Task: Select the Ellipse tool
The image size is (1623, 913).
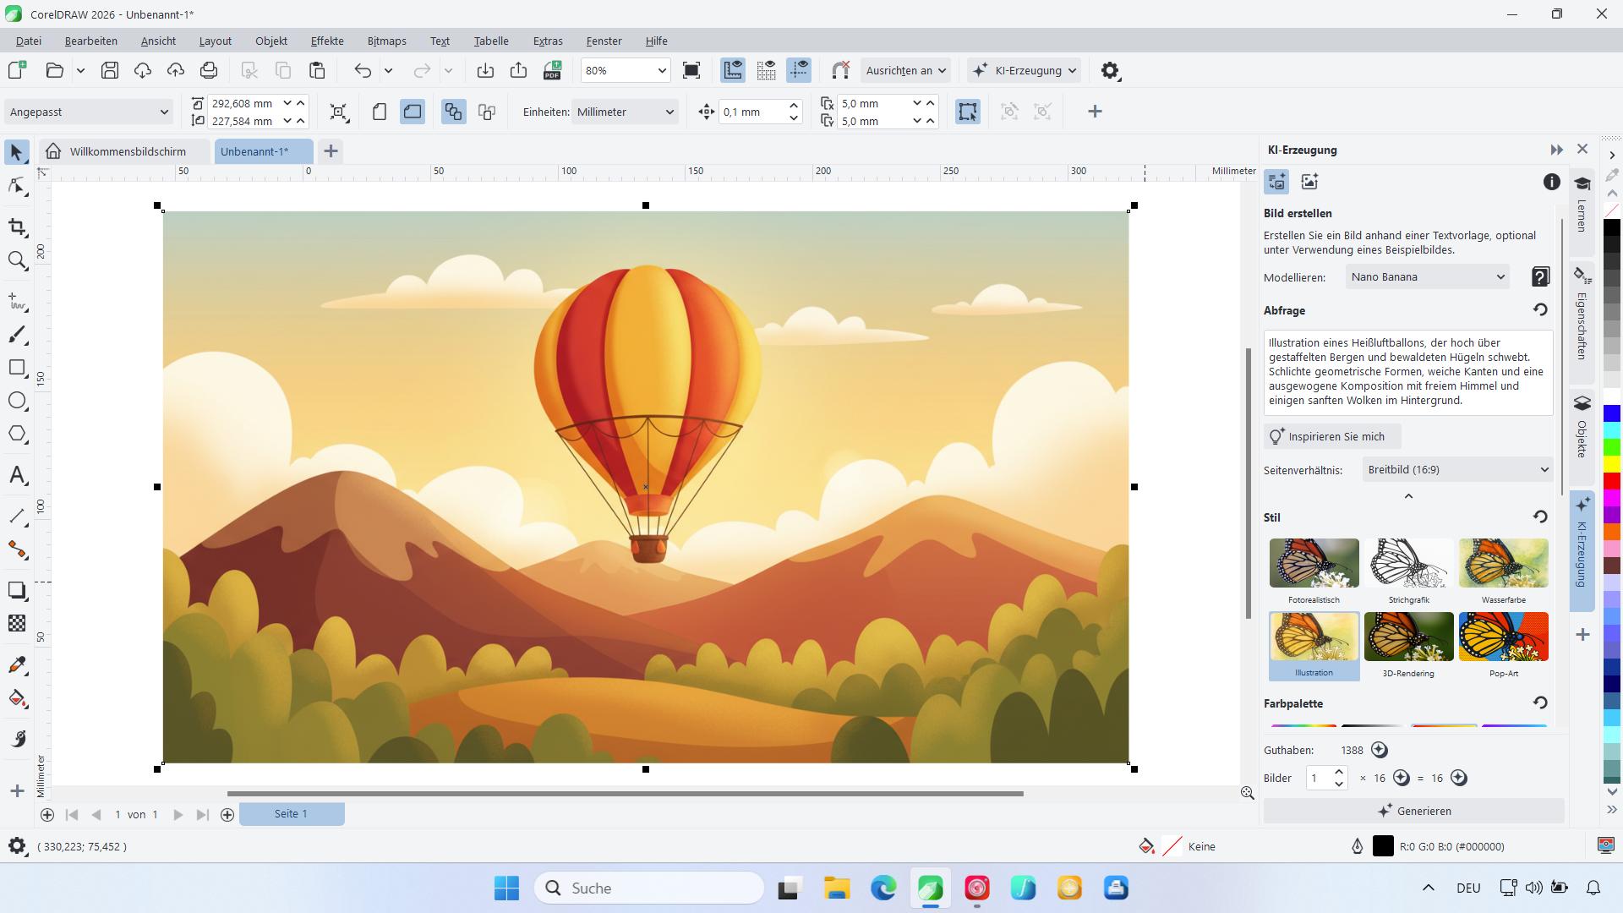Action: [18, 402]
